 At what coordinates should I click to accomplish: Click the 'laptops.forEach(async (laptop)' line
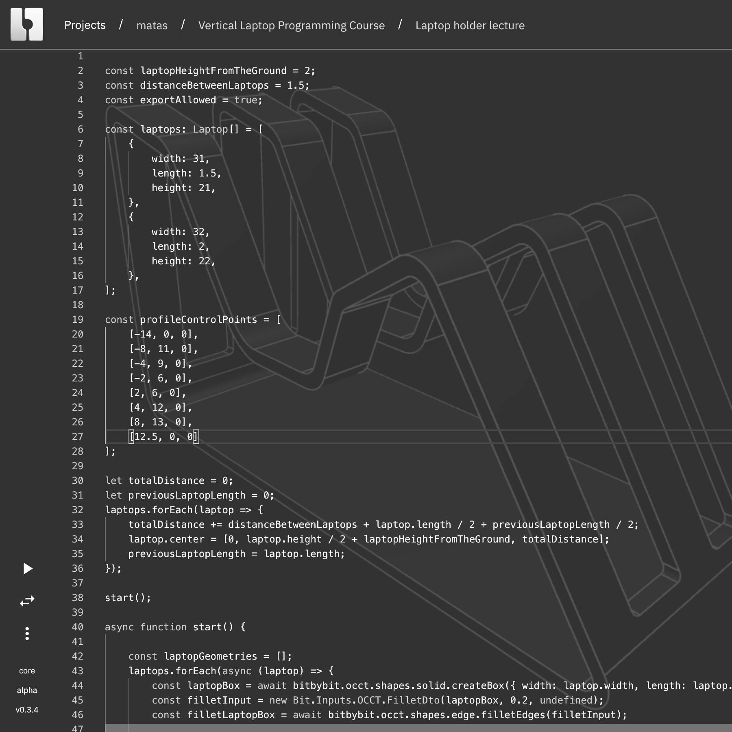231,671
